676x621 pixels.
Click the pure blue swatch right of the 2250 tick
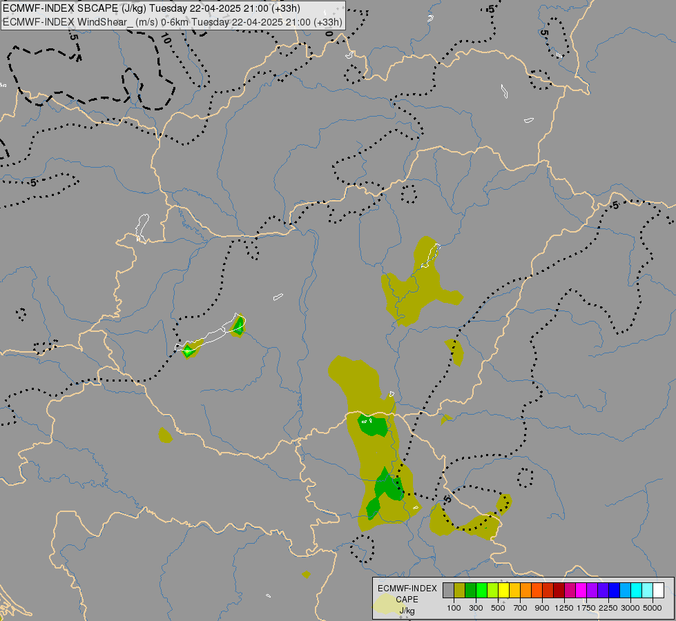click(614, 591)
